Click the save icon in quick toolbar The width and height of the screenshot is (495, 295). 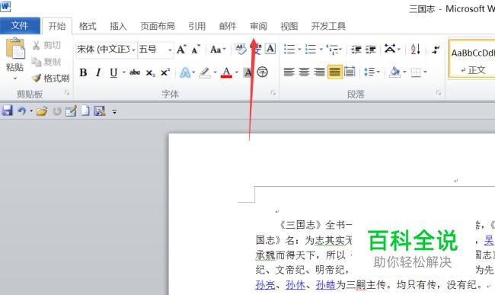click(x=7, y=111)
